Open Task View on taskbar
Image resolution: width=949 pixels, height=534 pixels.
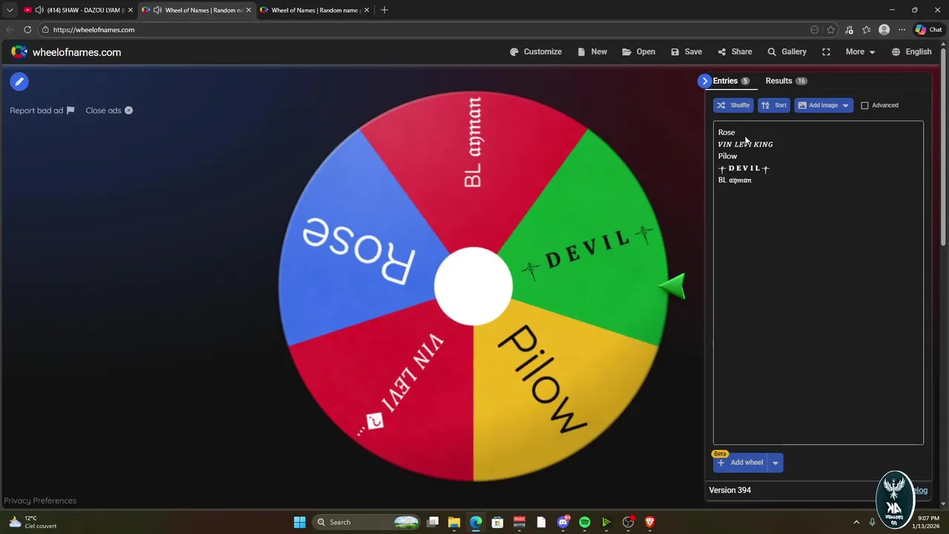(433, 522)
